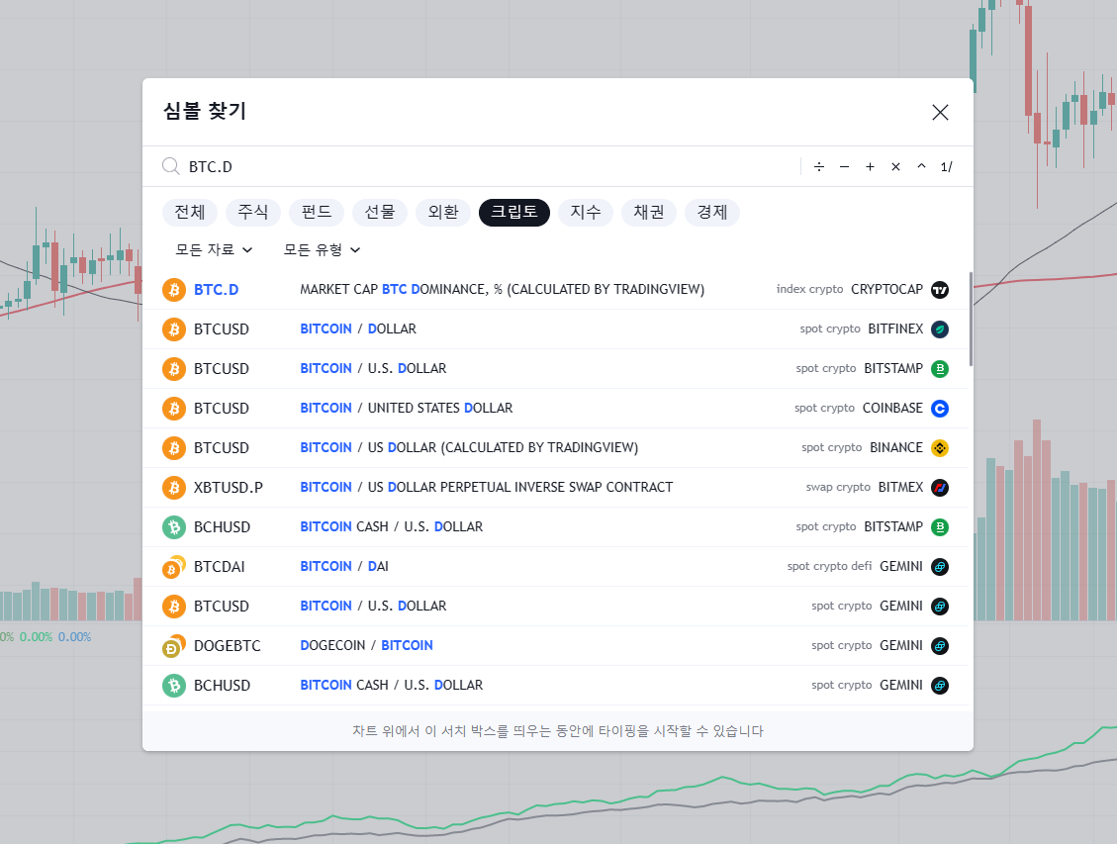Insert the multiply operator symbol
The height and width of the screenshot is (844, 1117).
click(x=895, y=166)
